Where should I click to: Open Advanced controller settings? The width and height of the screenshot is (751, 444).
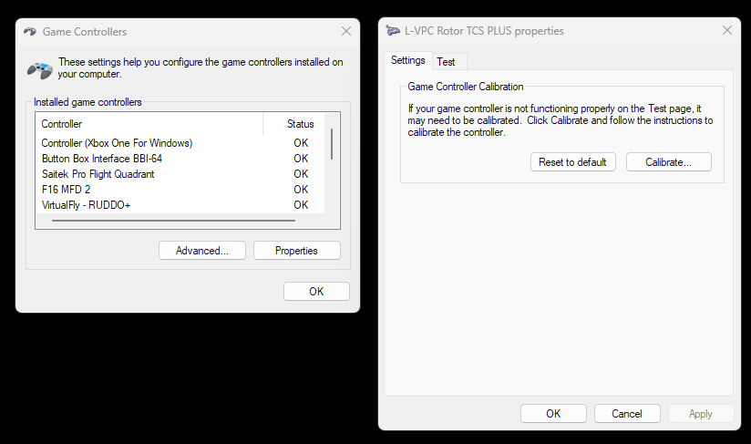coord(202,251)
